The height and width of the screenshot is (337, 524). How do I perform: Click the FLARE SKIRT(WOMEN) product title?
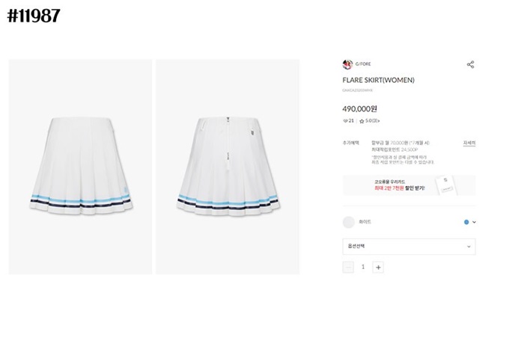pyautogui.click(x=378, y=80)
